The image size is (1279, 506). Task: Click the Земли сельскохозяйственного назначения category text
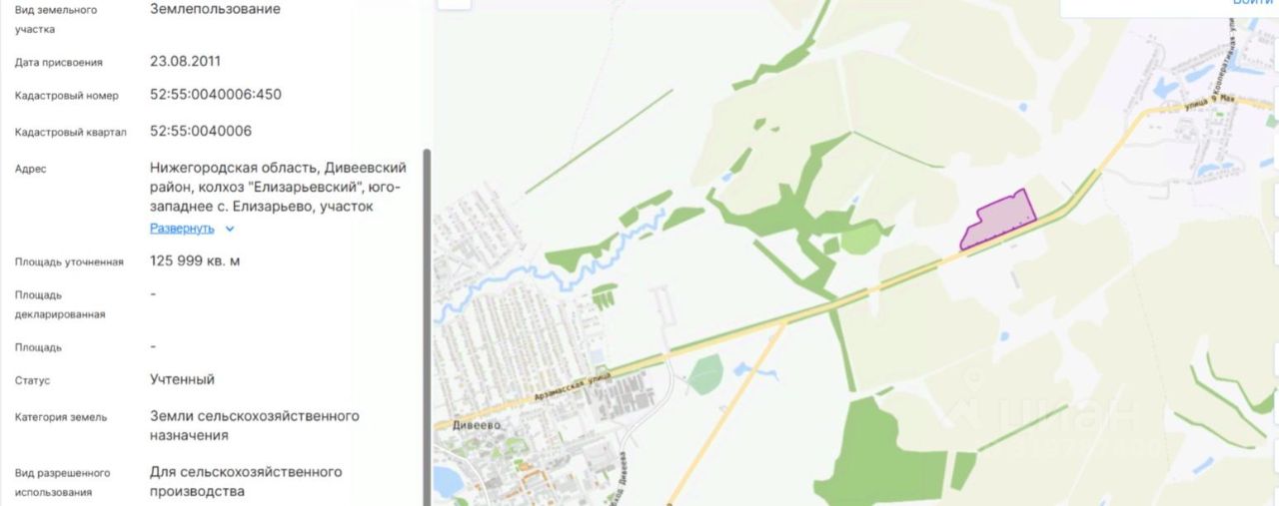tap(255, 425)
